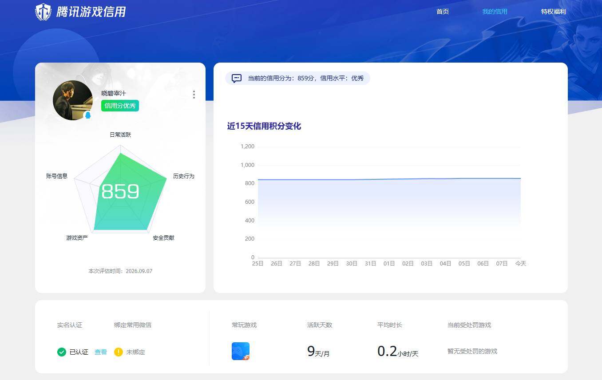Select the 今天 point on chart axis

(520, 264)
